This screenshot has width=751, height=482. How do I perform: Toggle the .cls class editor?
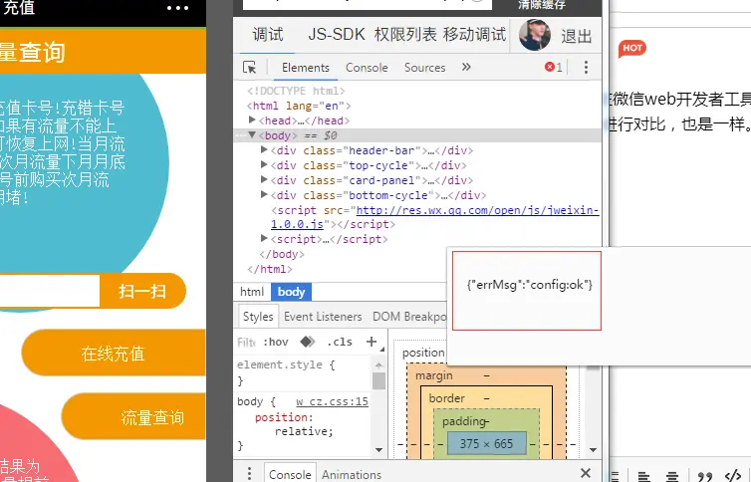340,342
